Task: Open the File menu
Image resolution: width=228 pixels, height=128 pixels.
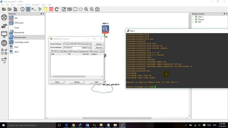Action: click(2, 5)
